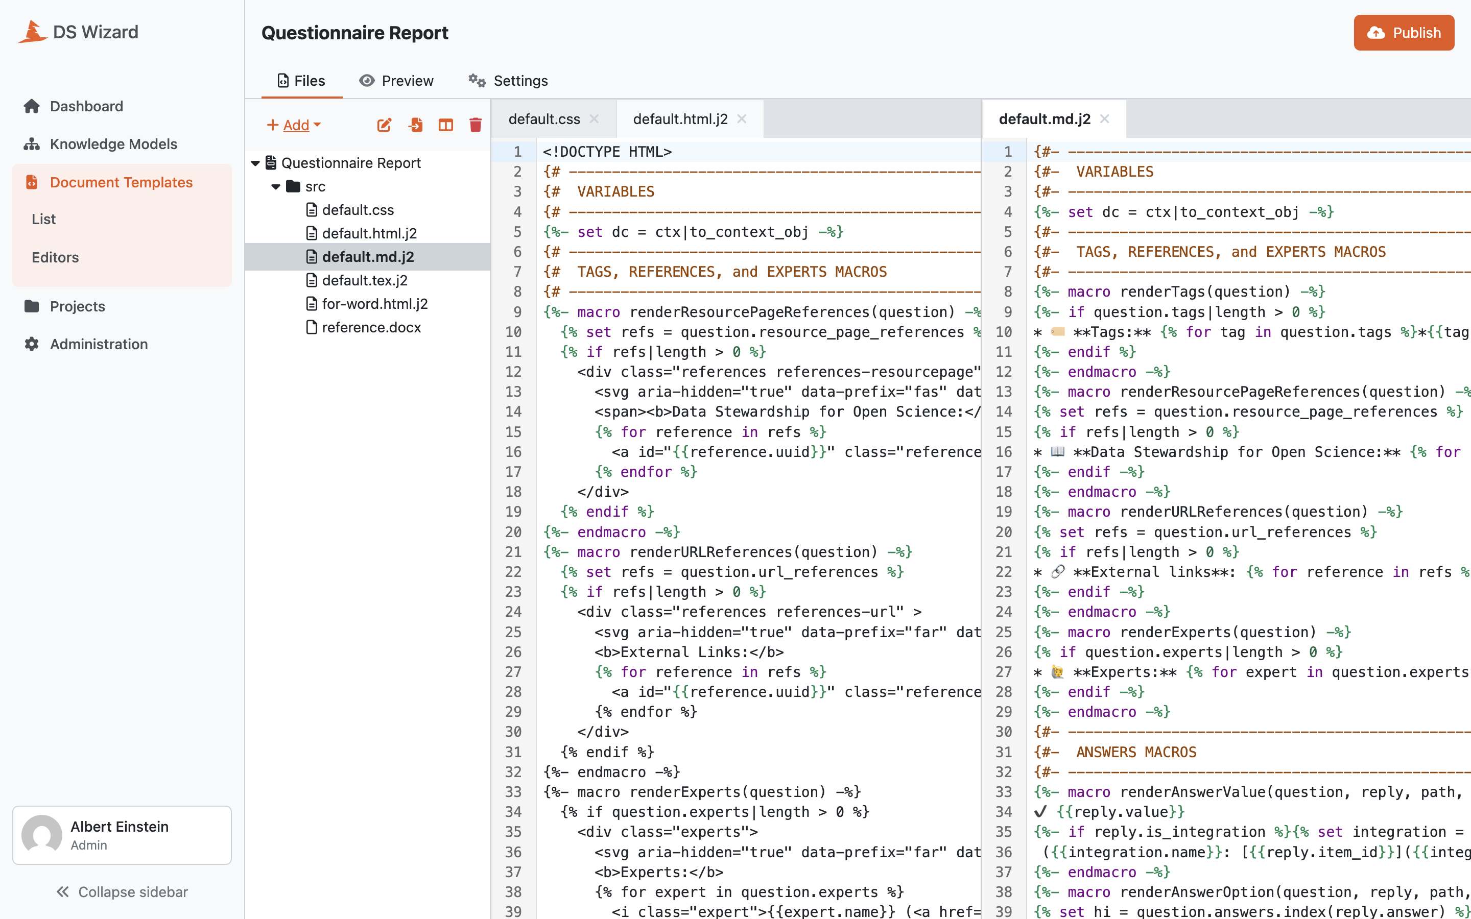This screenshot has width=1471, height=919.
Task: Click the move file icon
Action: tap(416, 125)
